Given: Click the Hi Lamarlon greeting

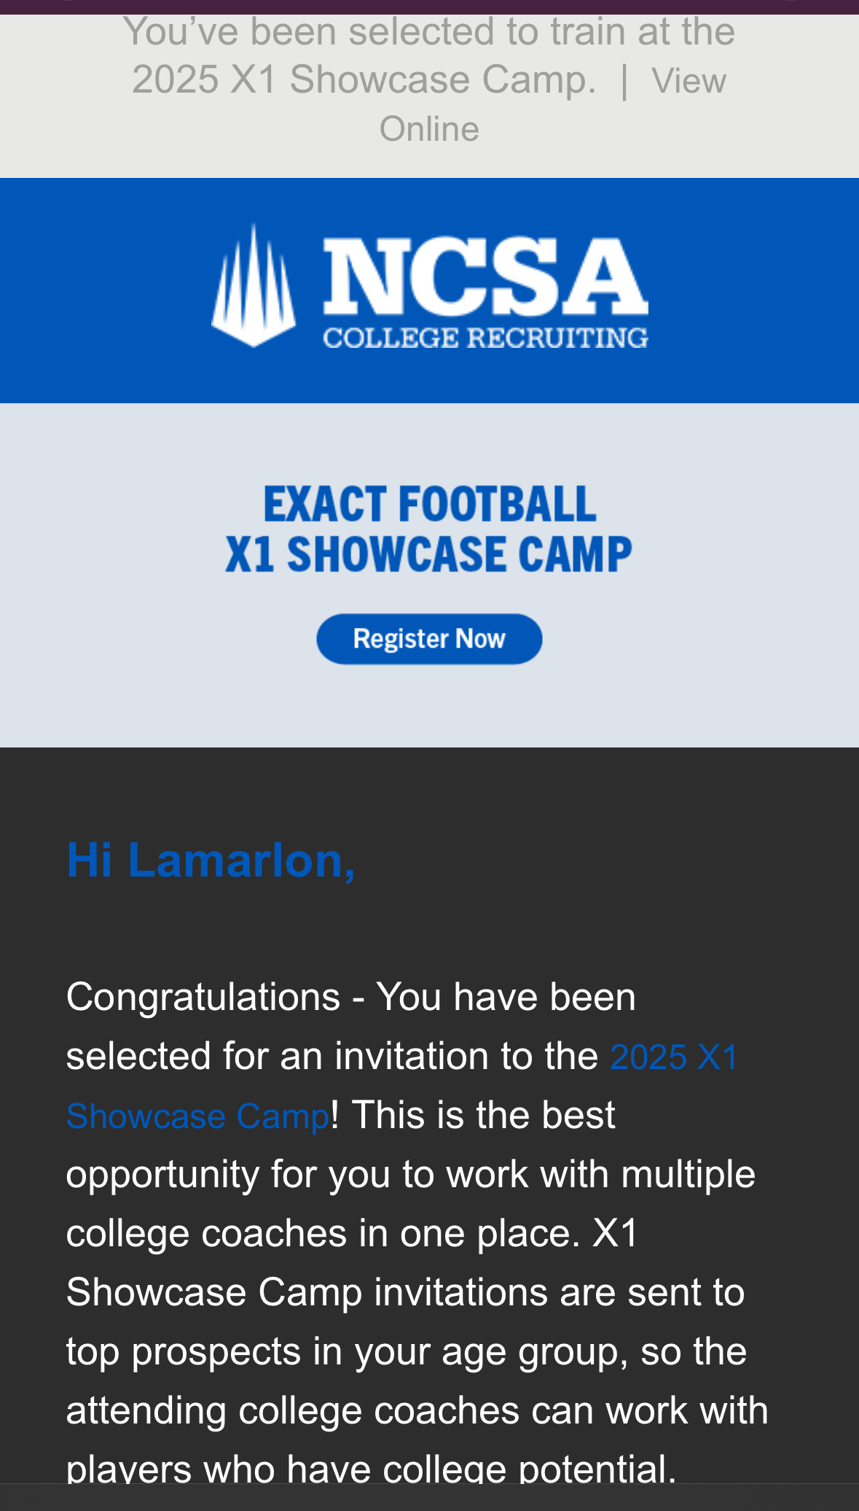Looking at the screenshot, I should [211, 861].
